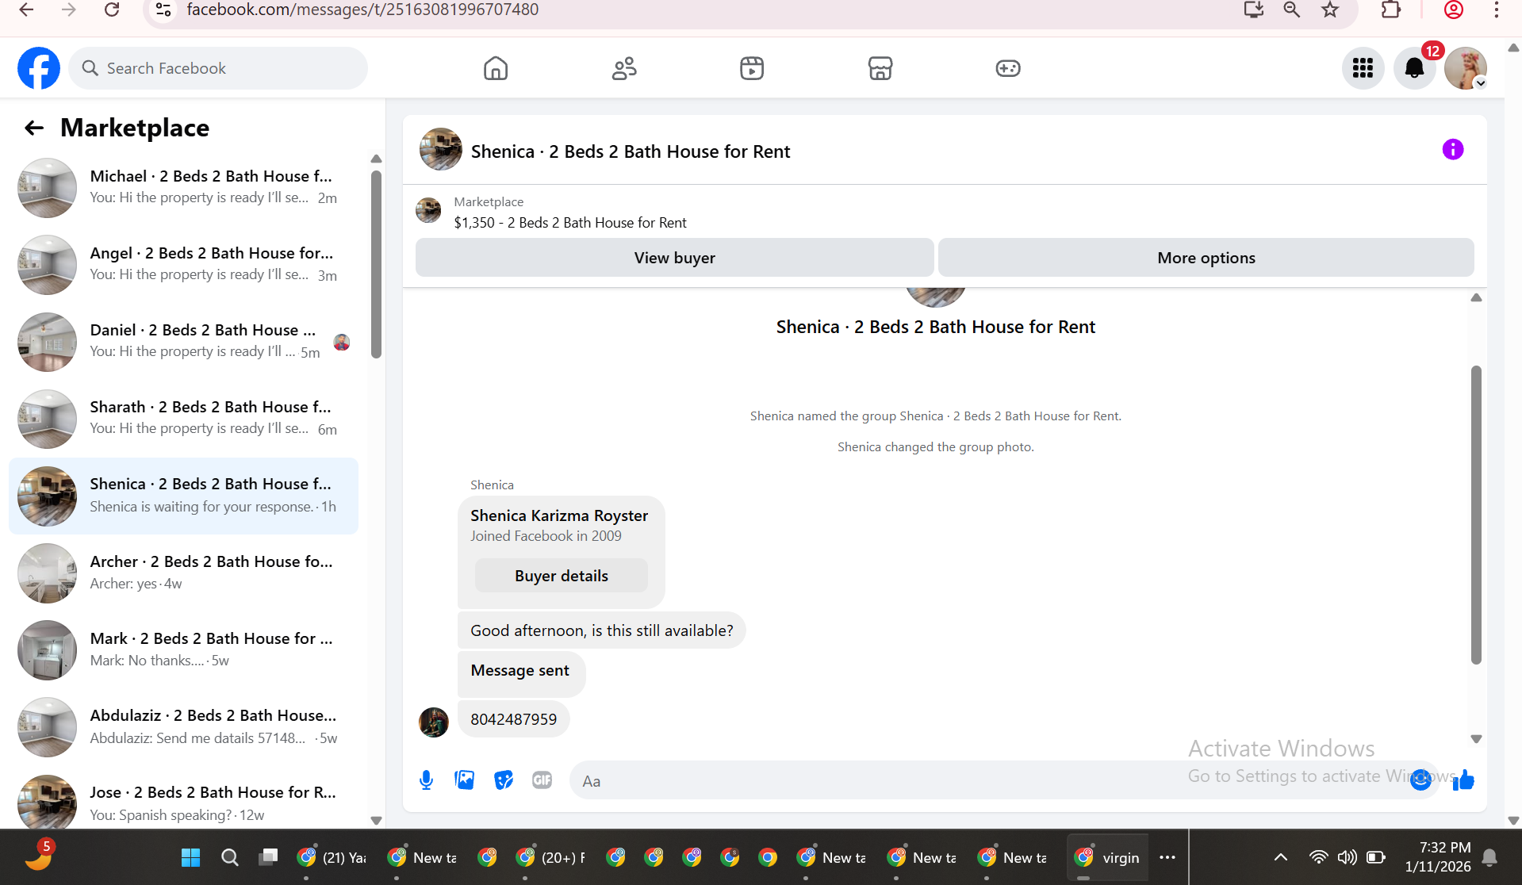Image resolution: width=1522 pixels, height=885 pixels.
Task: Reload the page
Action: 112,10
